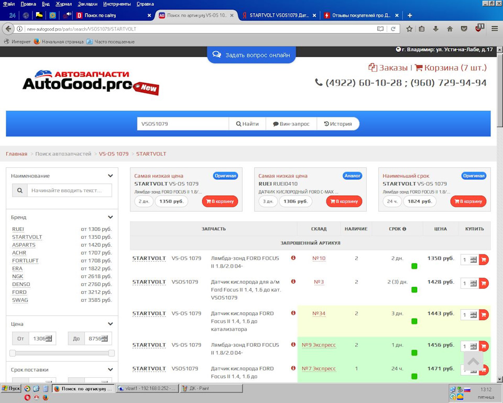Open the Заказы link

[x=388, y=68]
